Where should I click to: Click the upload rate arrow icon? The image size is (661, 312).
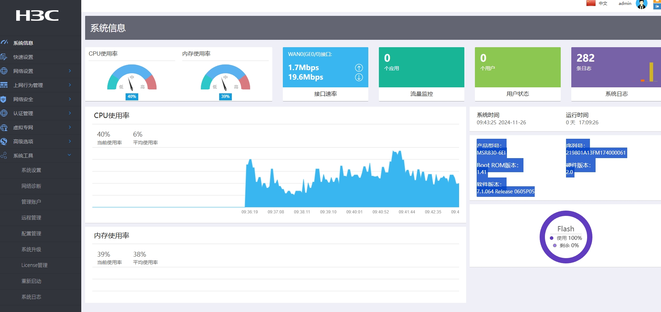(358, 68)
